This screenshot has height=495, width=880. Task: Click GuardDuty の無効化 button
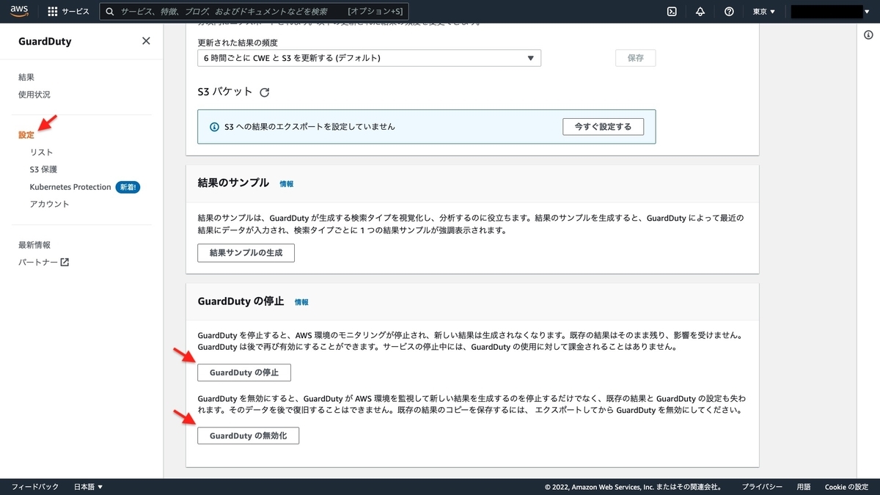pos(248,435)
